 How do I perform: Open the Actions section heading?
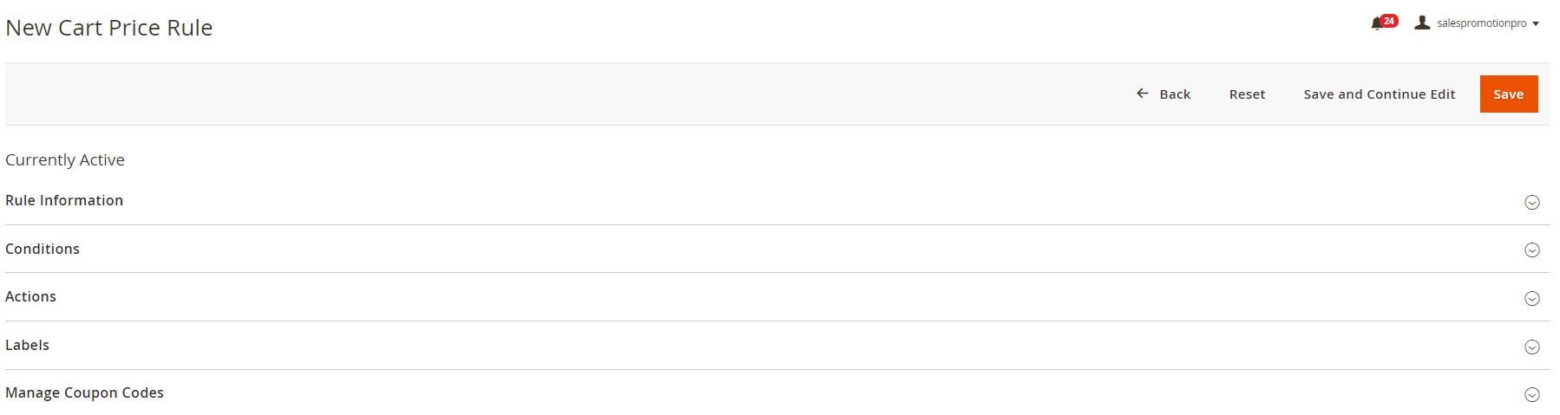30,296
